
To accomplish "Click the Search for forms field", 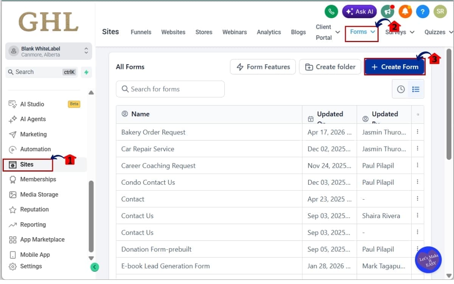I will 170,89.
